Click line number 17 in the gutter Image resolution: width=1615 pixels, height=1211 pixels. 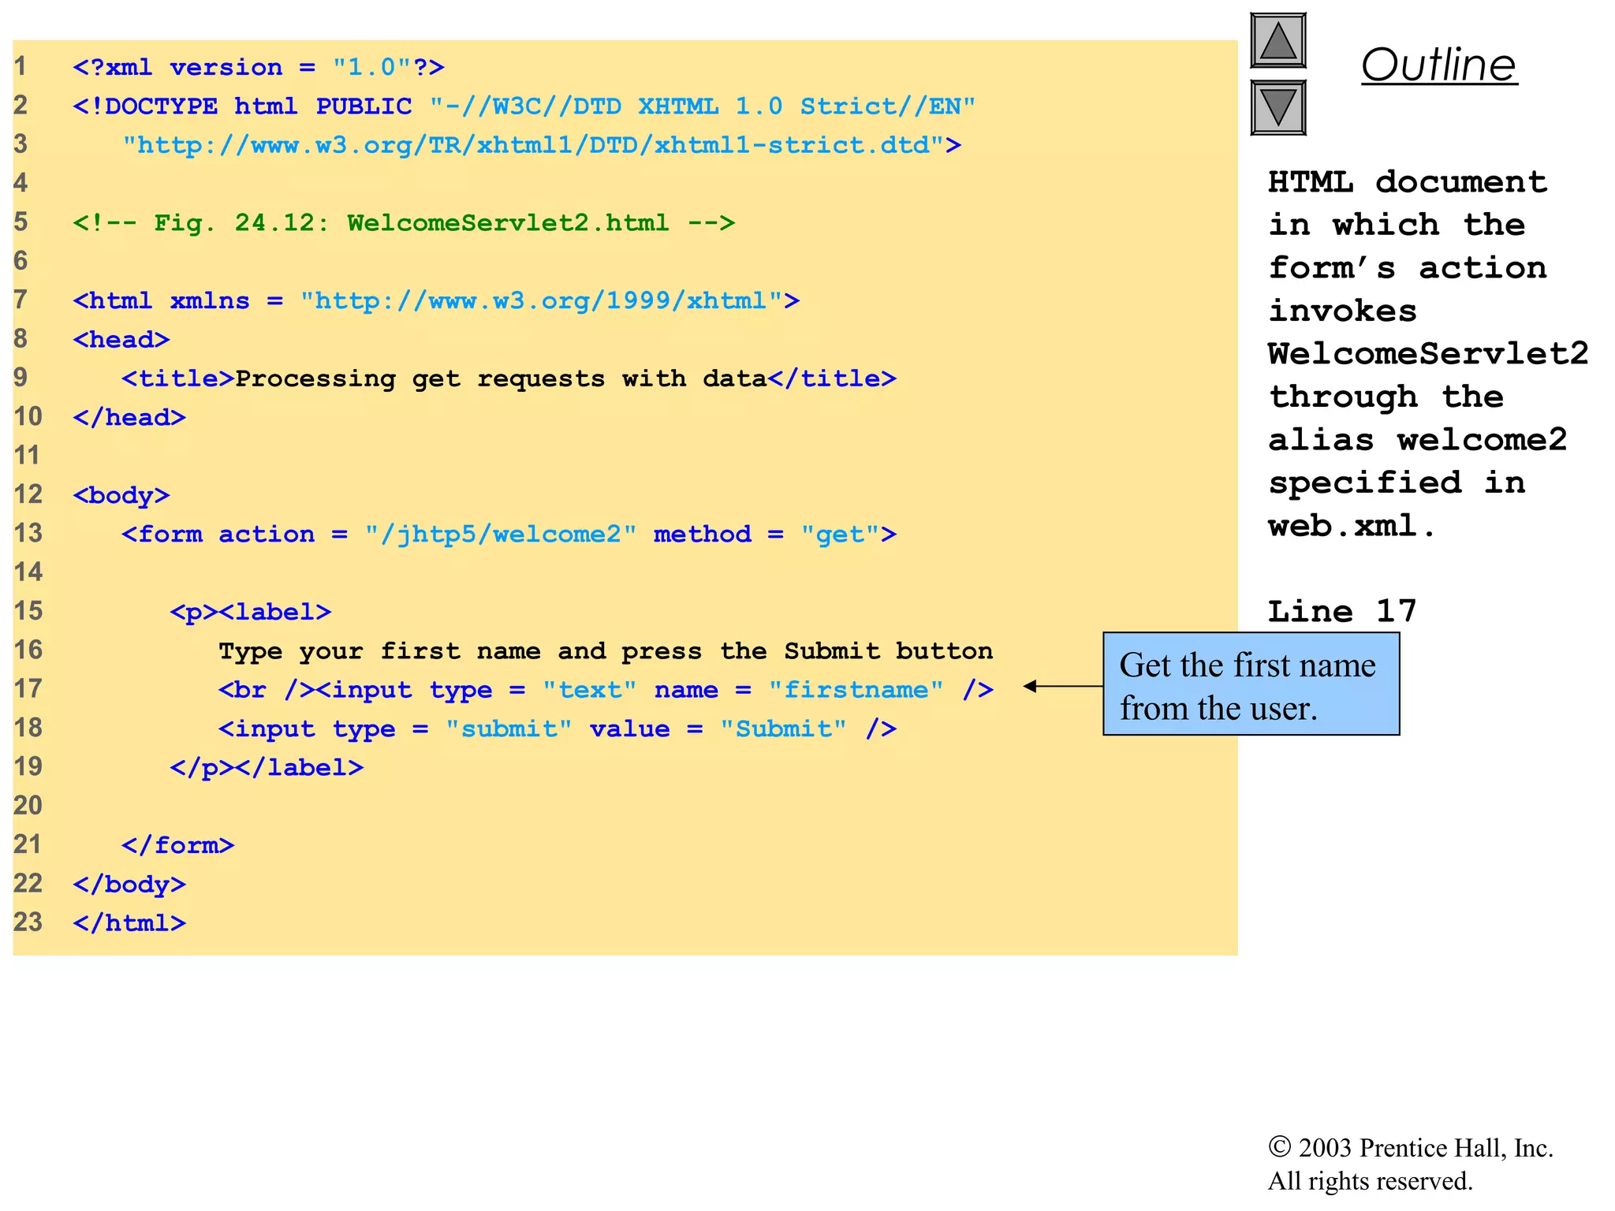coord(28,688)
